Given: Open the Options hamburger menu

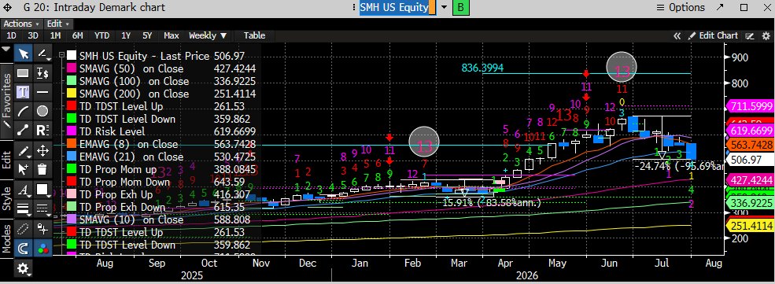Looking at the screenshot, I should pos(680,7).
